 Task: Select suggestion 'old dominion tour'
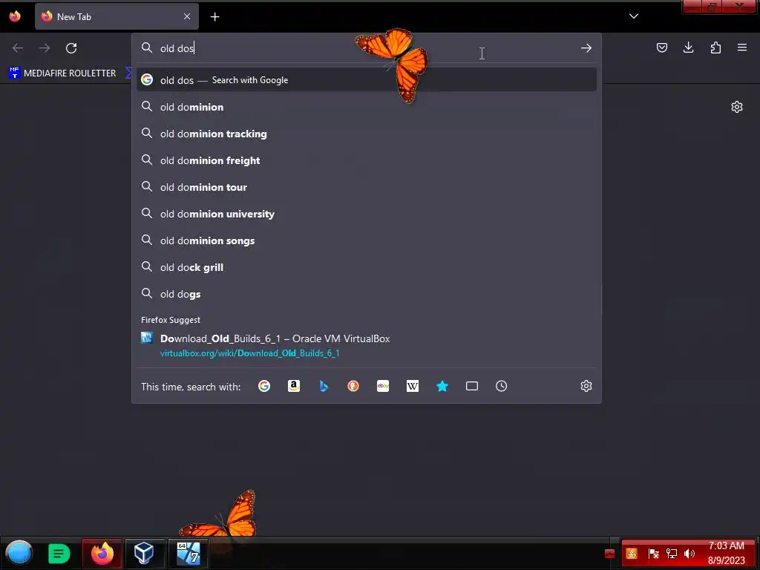pos(367,186)
